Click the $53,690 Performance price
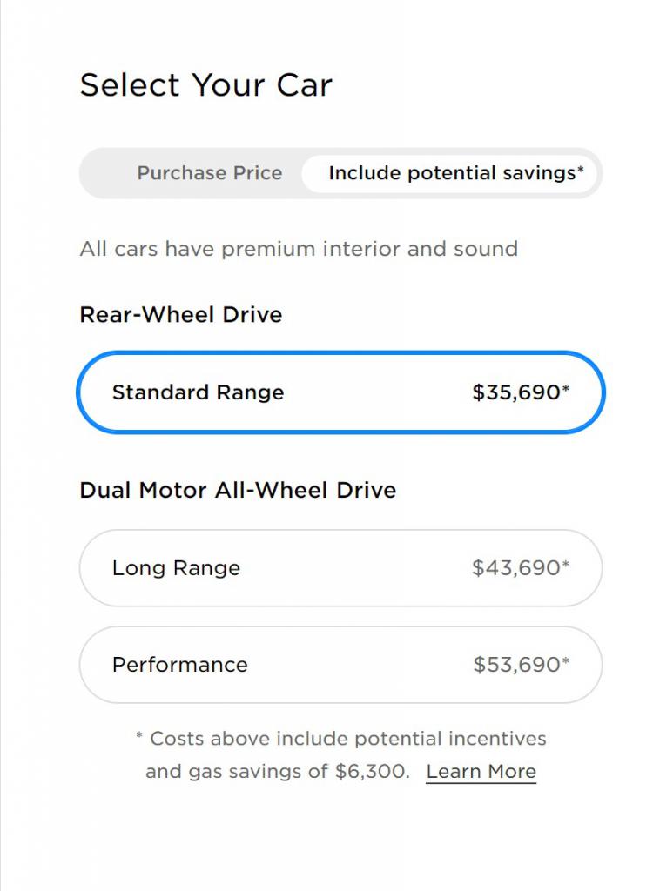Screen dimensions: 653x891 tap(517, 665)
